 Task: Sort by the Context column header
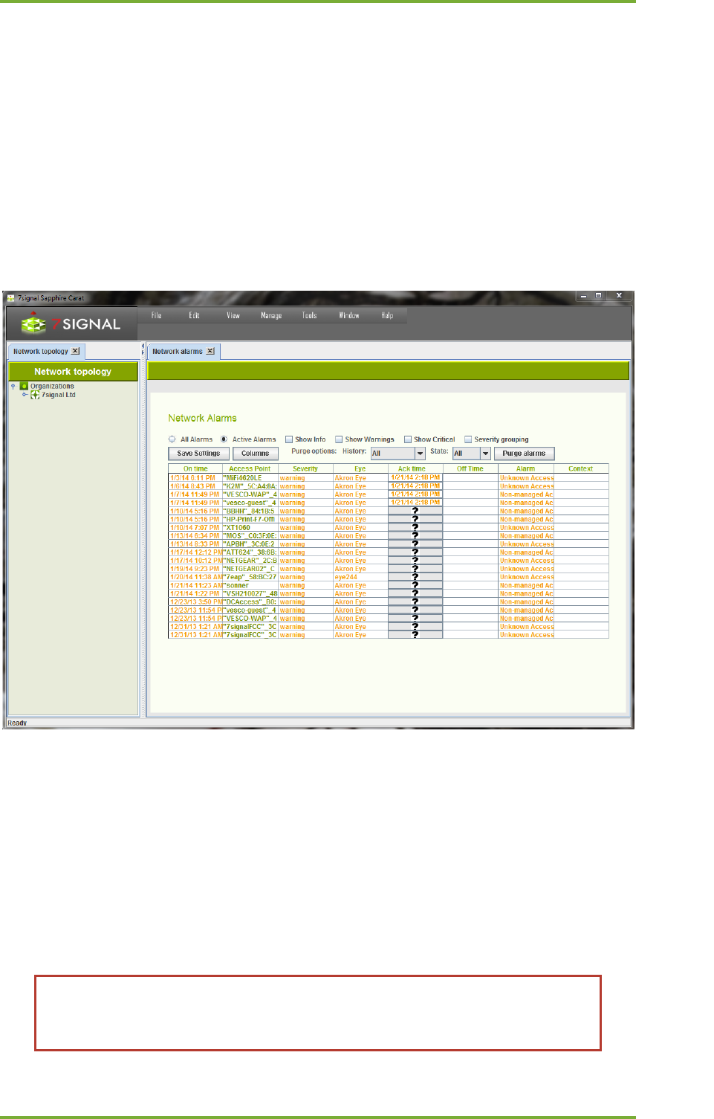point(581,469)
